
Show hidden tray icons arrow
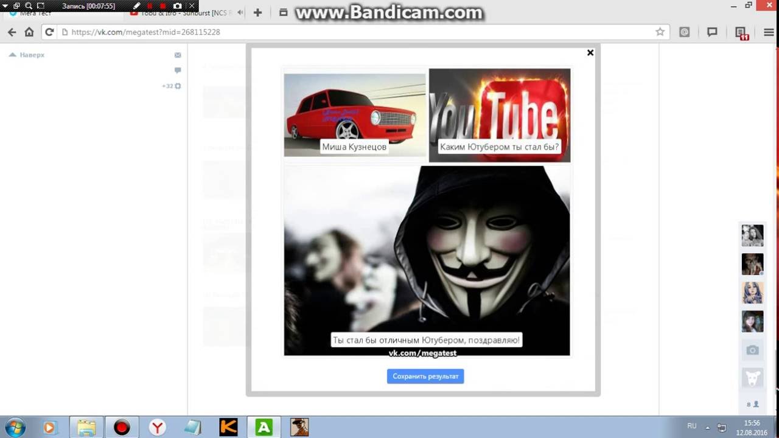tap(708, 426)
